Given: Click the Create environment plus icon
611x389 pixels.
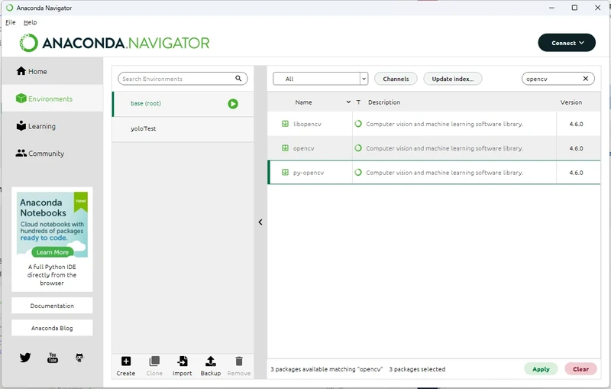Looking at the screenshot, I should (x=126, y=361).
